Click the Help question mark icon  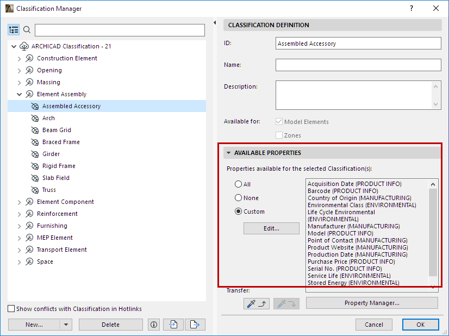(411, 8)
